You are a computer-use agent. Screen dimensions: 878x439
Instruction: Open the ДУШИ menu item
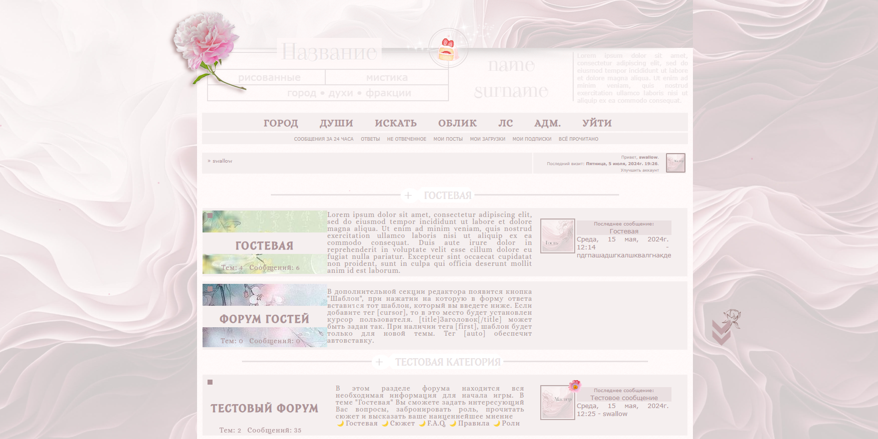pos(337,123)
